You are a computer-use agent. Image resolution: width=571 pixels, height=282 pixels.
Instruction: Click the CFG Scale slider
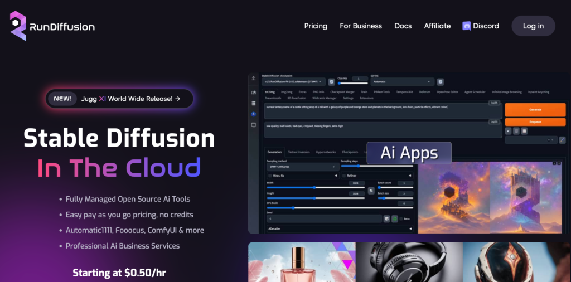pos(340,208)
